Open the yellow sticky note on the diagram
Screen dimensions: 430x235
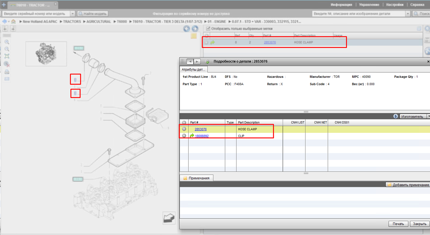194,36
